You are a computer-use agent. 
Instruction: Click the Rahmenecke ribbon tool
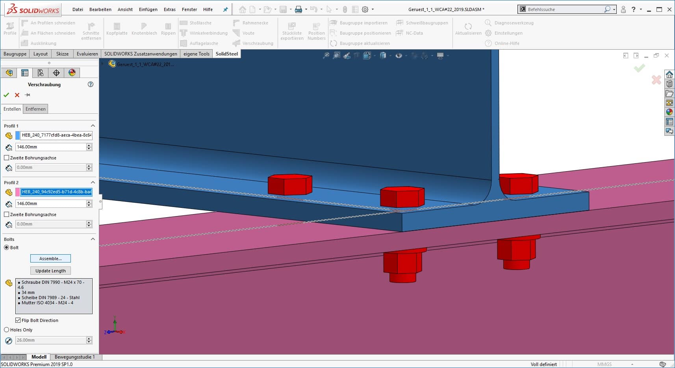[x=251, y=23]
